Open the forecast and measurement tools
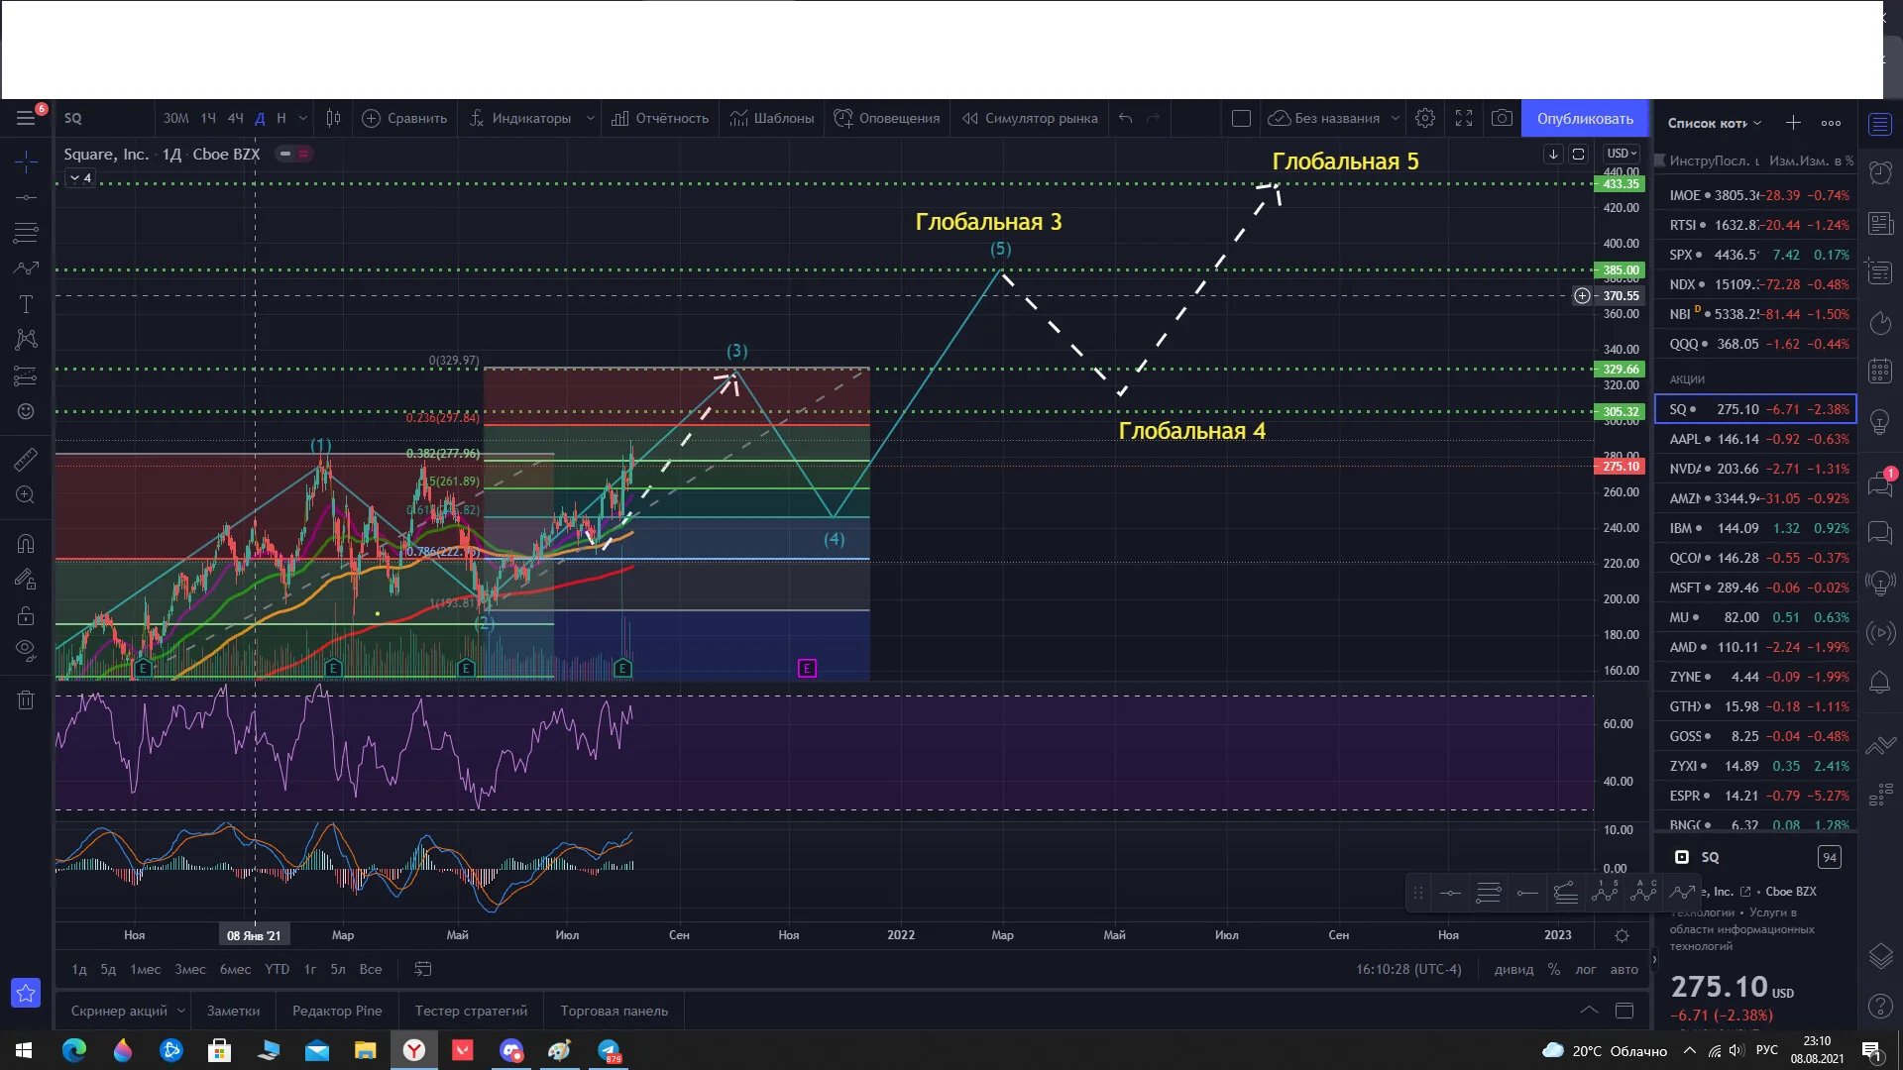 point(26,375)
